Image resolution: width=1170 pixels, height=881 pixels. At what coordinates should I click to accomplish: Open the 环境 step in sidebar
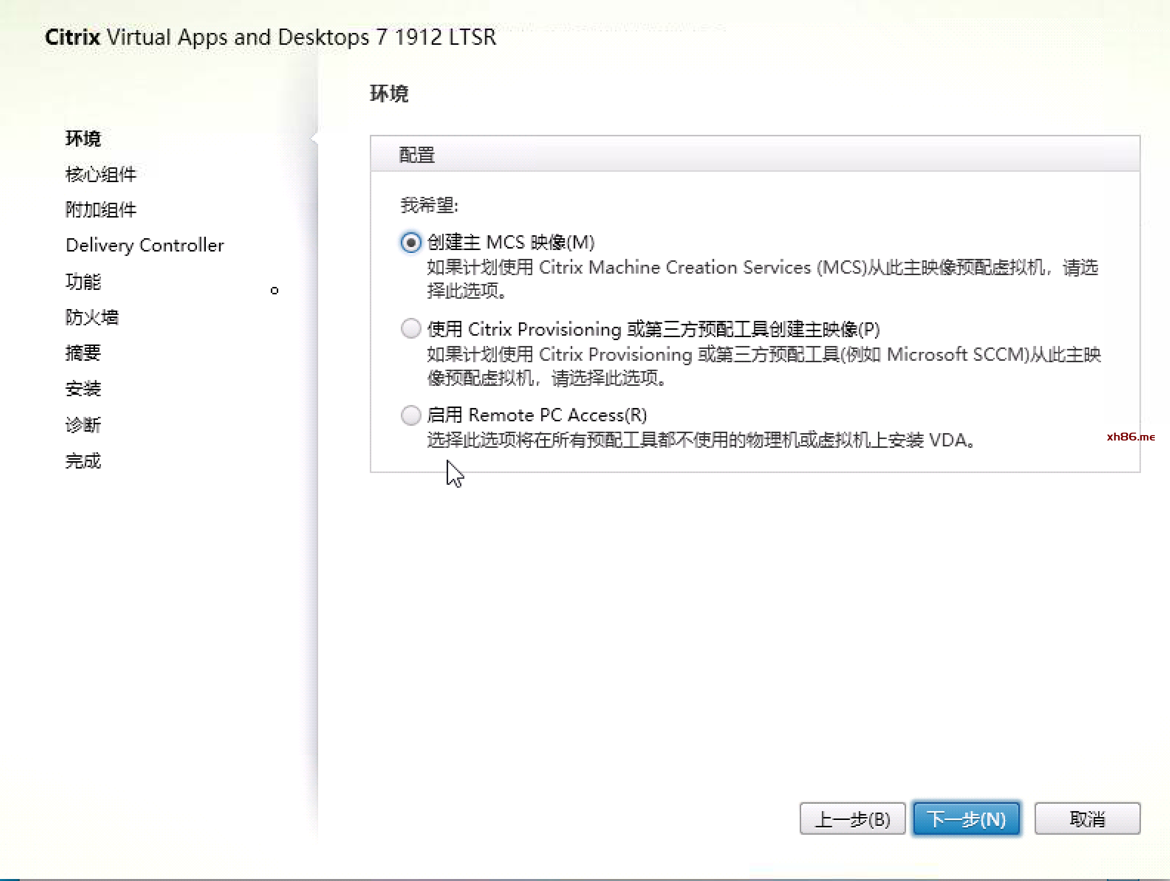[83, 139]
